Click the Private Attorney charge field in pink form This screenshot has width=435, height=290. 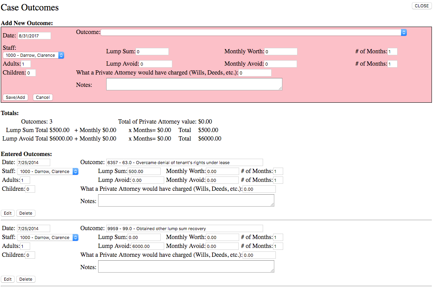pos(255,73)
